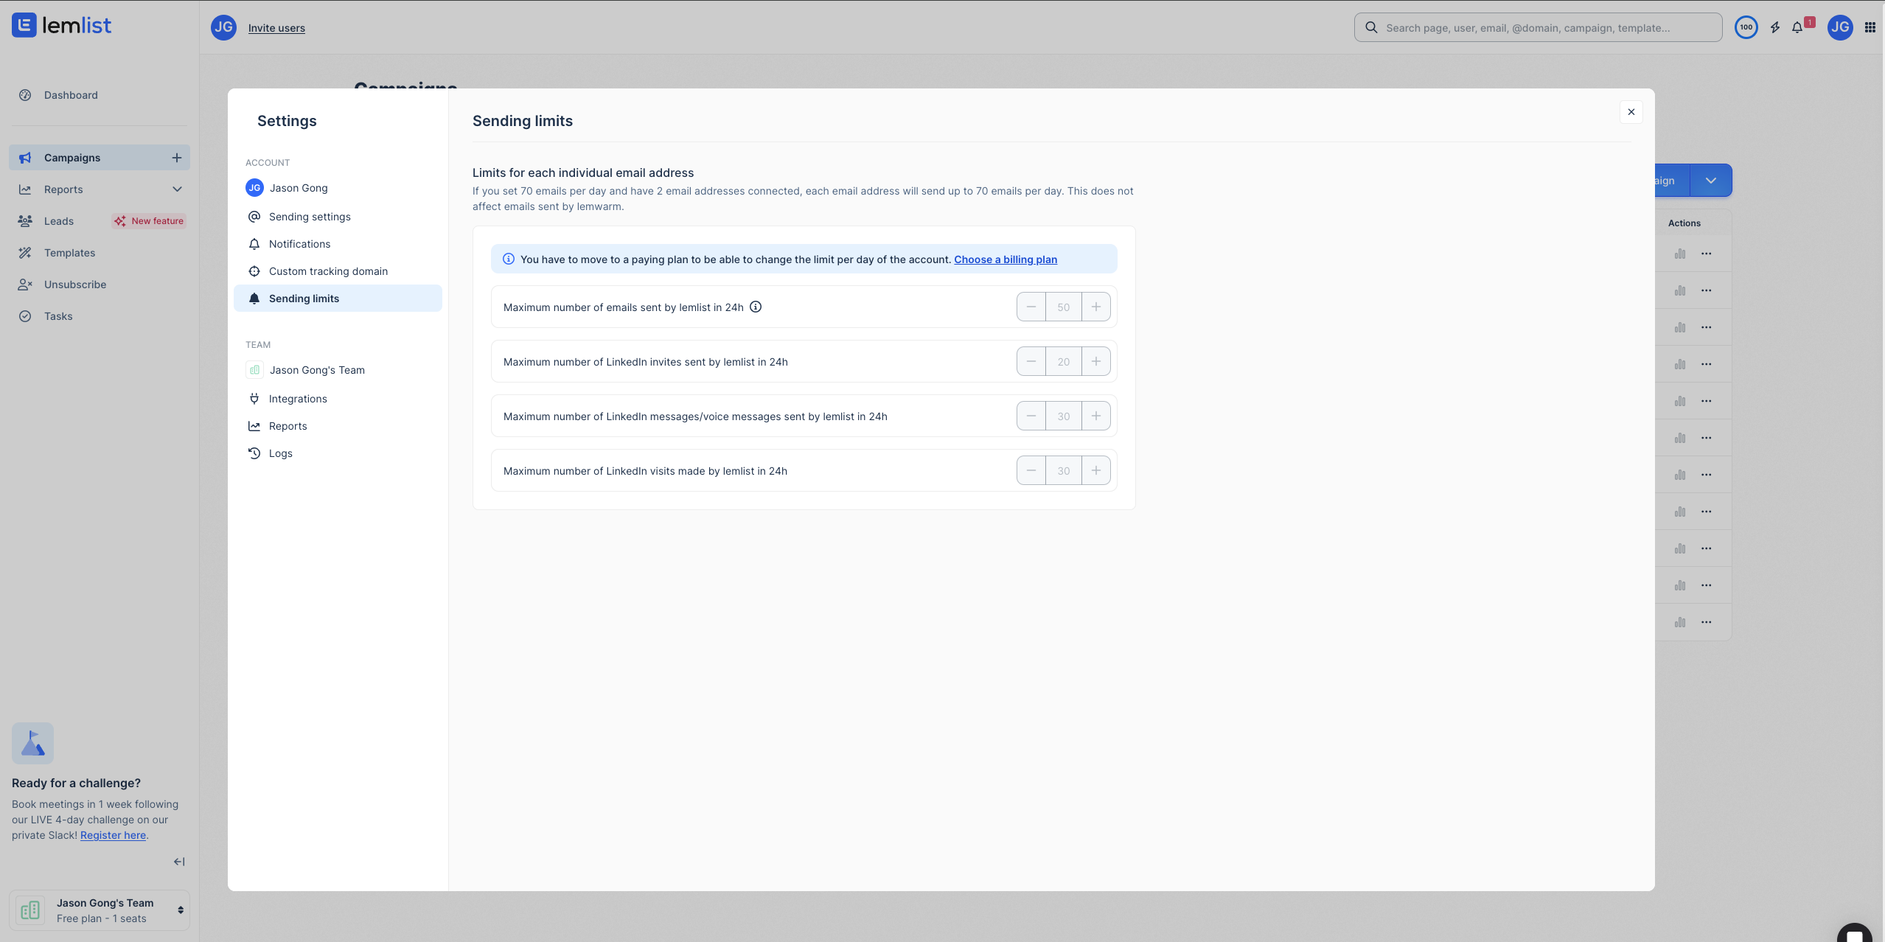Open the apps grid icon

coord(1870,27)
